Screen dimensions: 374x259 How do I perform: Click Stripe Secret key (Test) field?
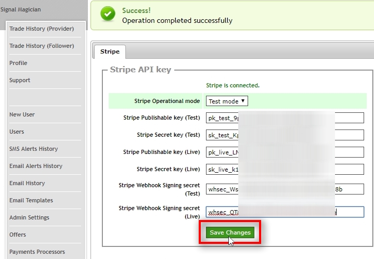click(x=285, y=135)
